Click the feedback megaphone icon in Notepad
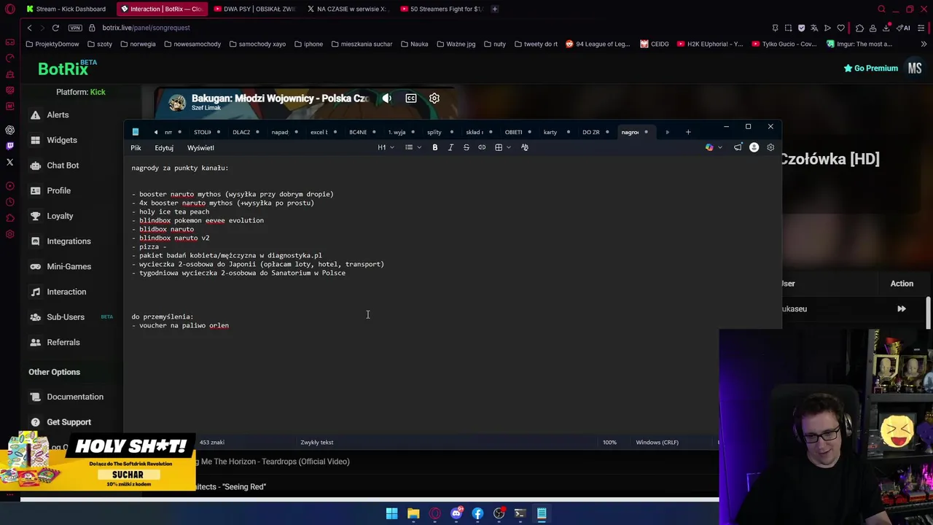Image resolution: width=933 pixels, height=525 pixels. [x=738, y=147]
